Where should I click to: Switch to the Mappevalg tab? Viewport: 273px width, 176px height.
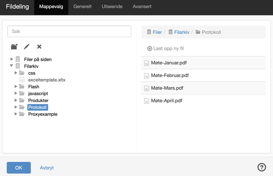tap(51, 7)
